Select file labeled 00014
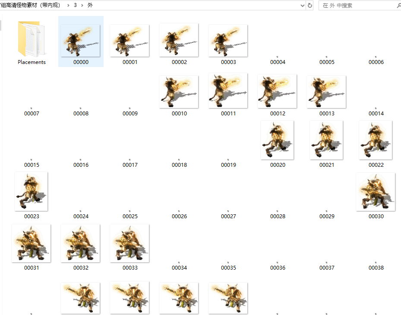 (376, 114)
